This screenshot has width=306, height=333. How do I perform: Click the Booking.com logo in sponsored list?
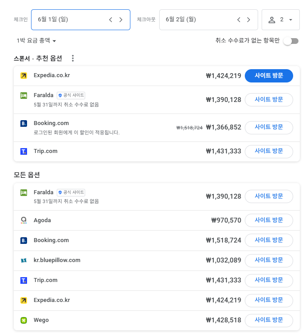pyautogui.click(x=24, y=123)
